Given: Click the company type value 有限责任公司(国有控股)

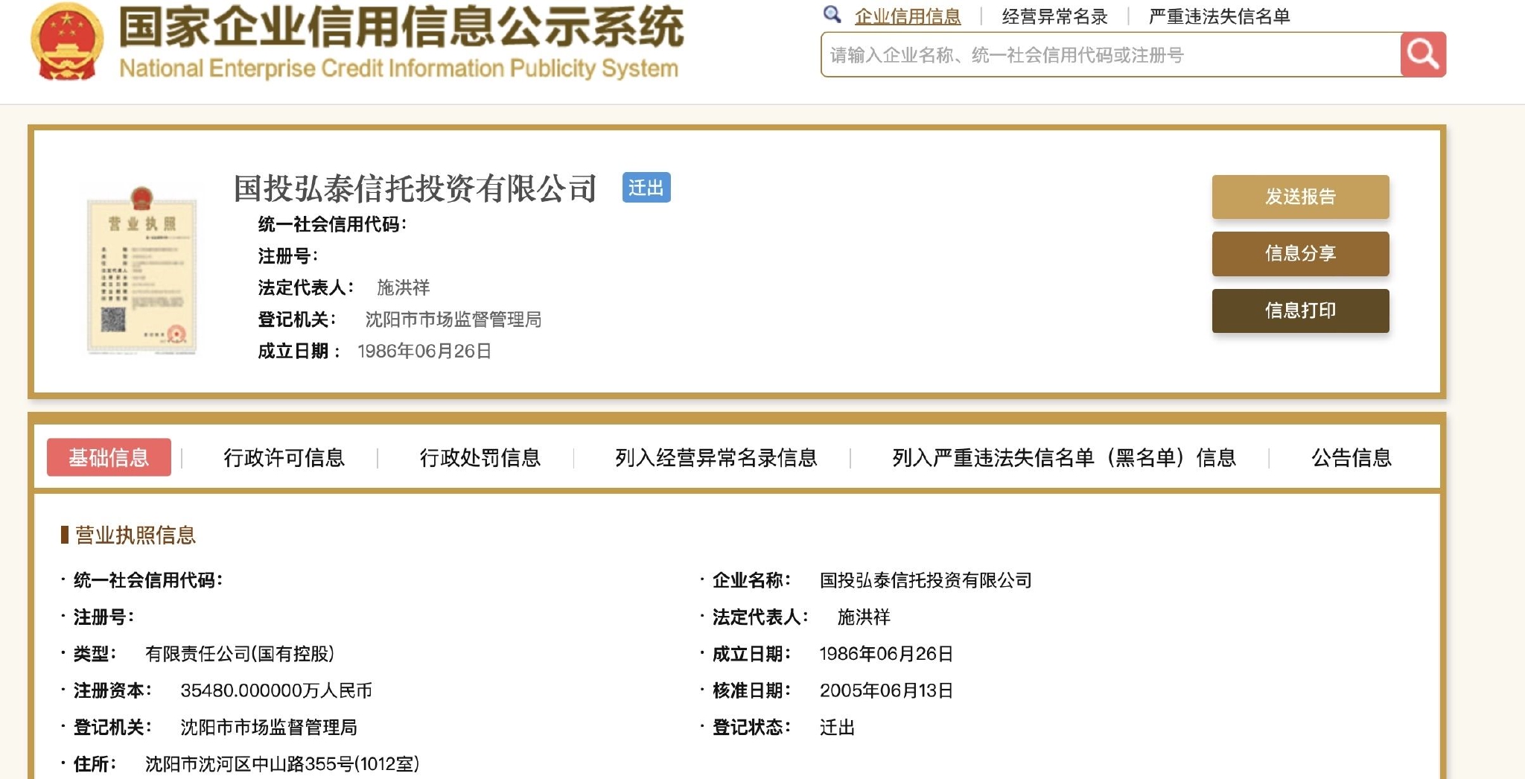Looking at the screenshot, I should coord(240,654).
